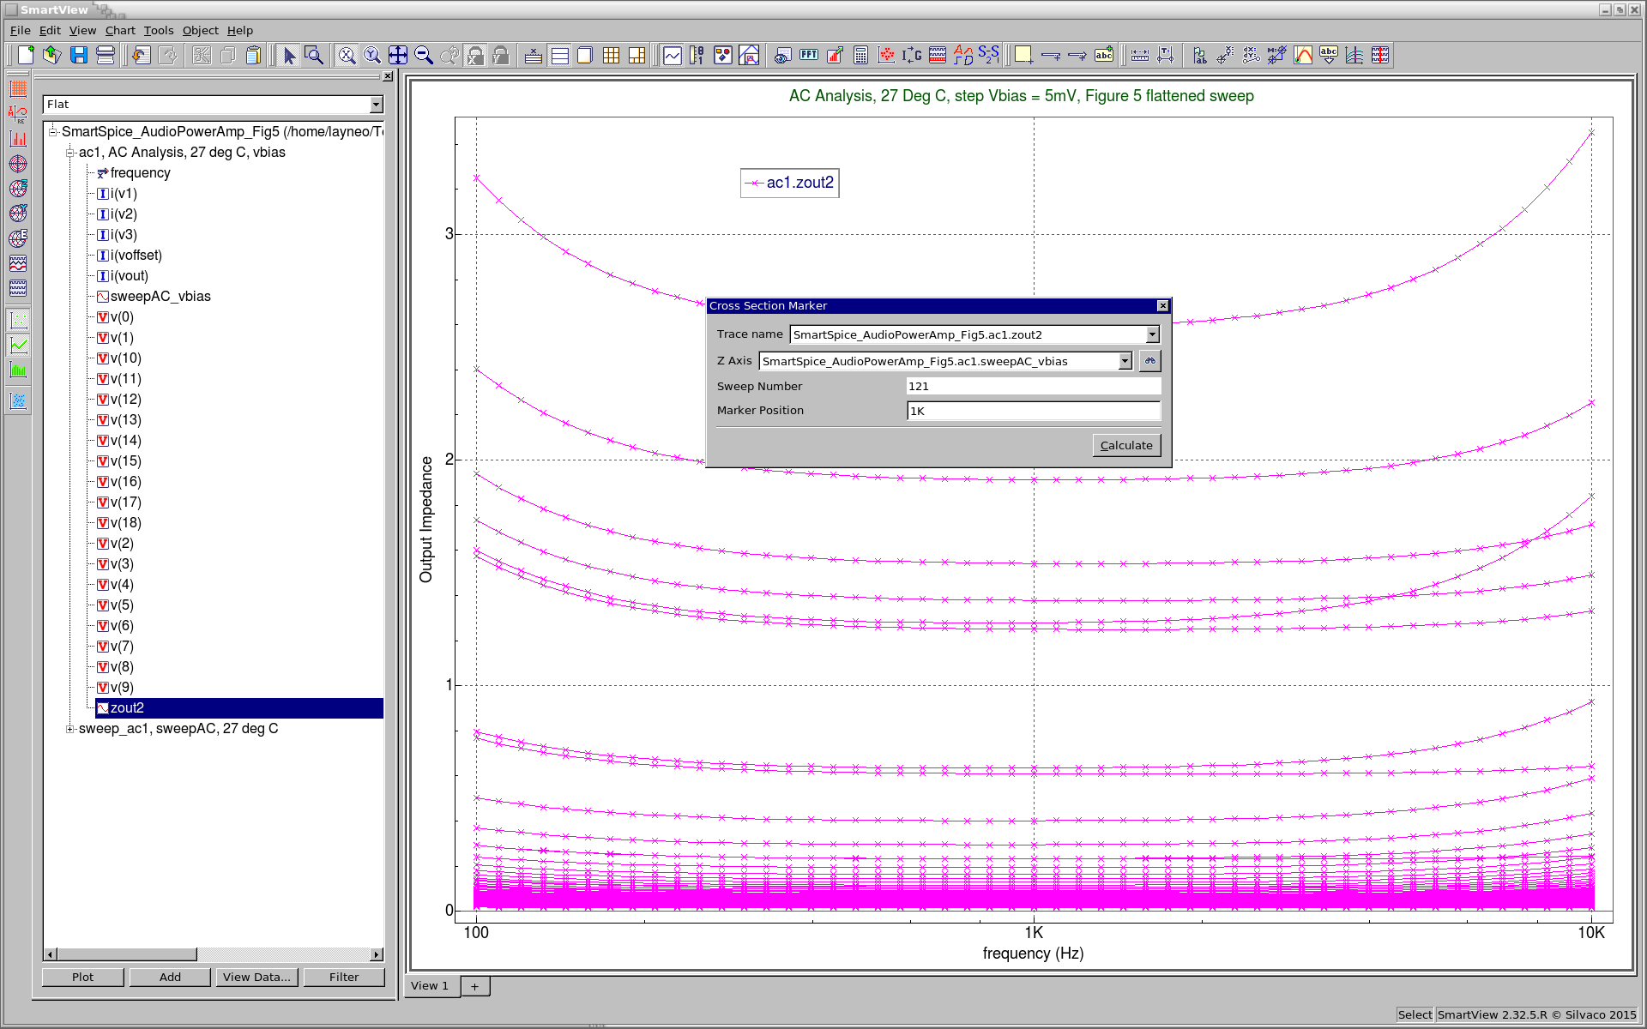Toggle the stacked rows chart layout

[559, 56]
